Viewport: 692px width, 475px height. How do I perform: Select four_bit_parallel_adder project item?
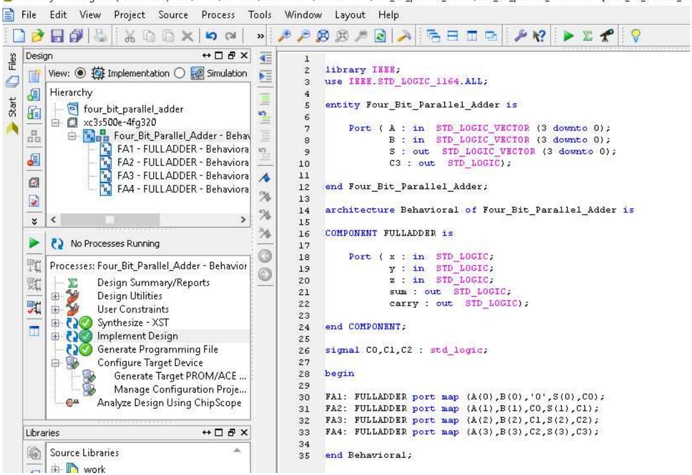pos(133,109)
